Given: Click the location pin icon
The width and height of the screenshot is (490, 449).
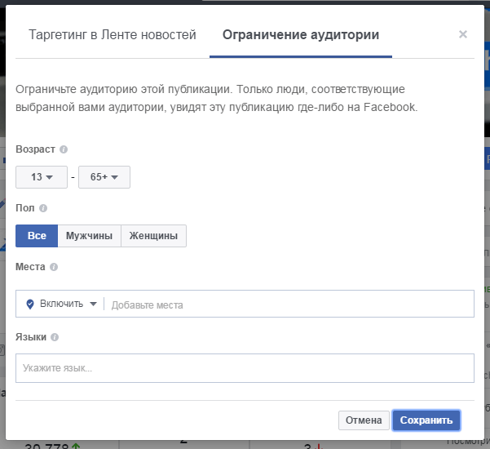Looking at the screenshot, I should [30, 305].
